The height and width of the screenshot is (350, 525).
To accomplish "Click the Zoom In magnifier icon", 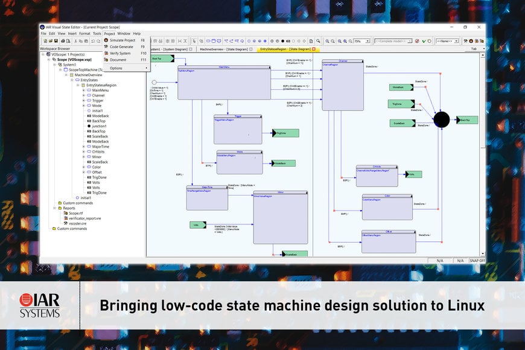I will (x=328, y=41).
